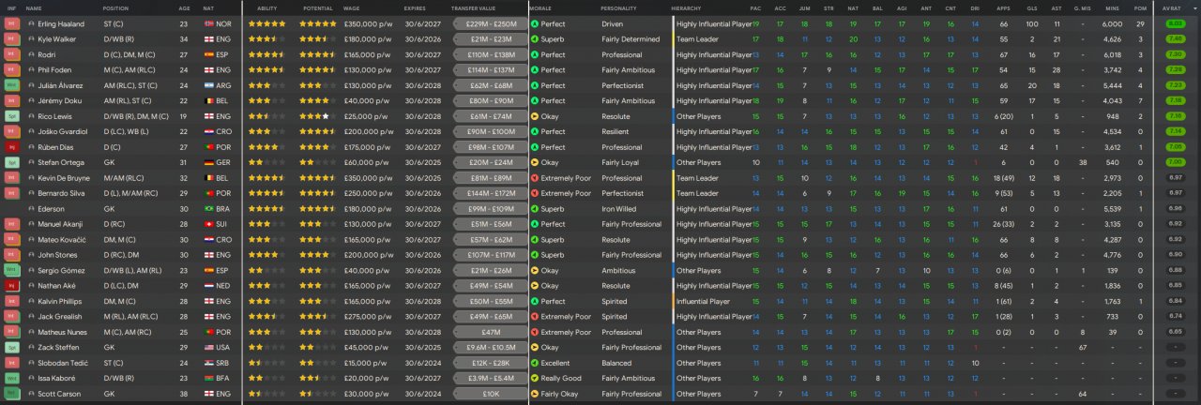
Task: Click Kyle Walker's Superb morale icon
Action: click(x=535, y=39)
